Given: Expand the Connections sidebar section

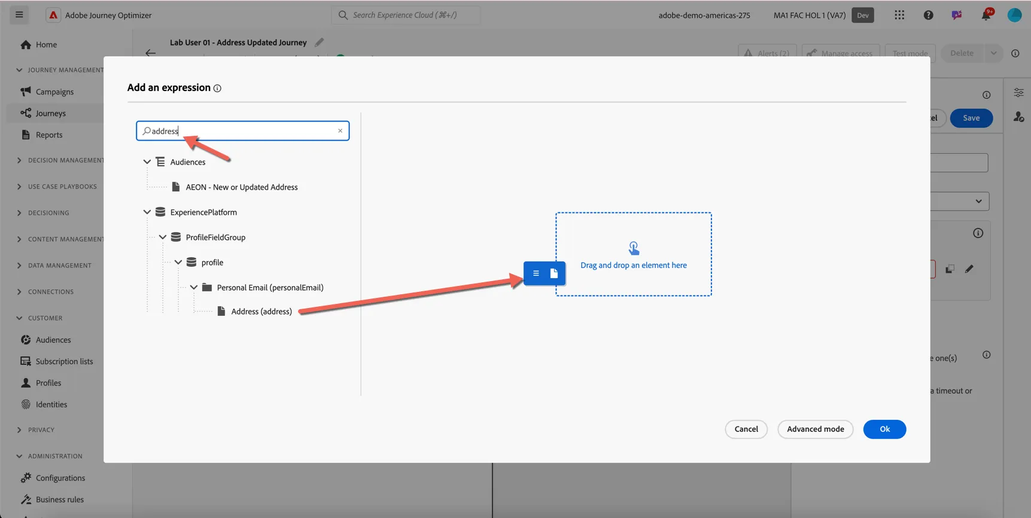Looking at the screenshot, I should [x=19, y=292].
